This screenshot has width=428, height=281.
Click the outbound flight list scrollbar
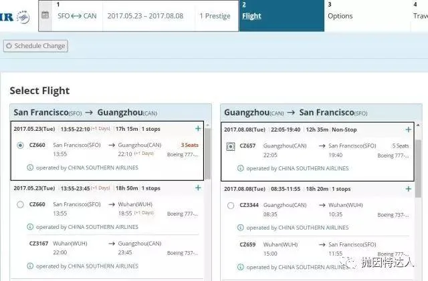pos(208,154)
